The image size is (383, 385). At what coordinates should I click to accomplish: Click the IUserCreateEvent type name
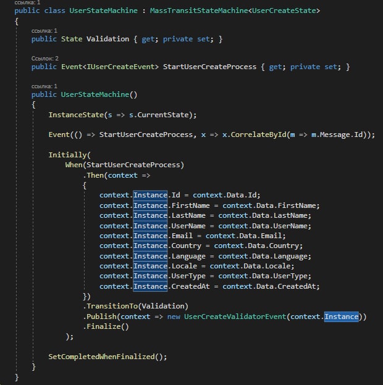pos(120,67)
